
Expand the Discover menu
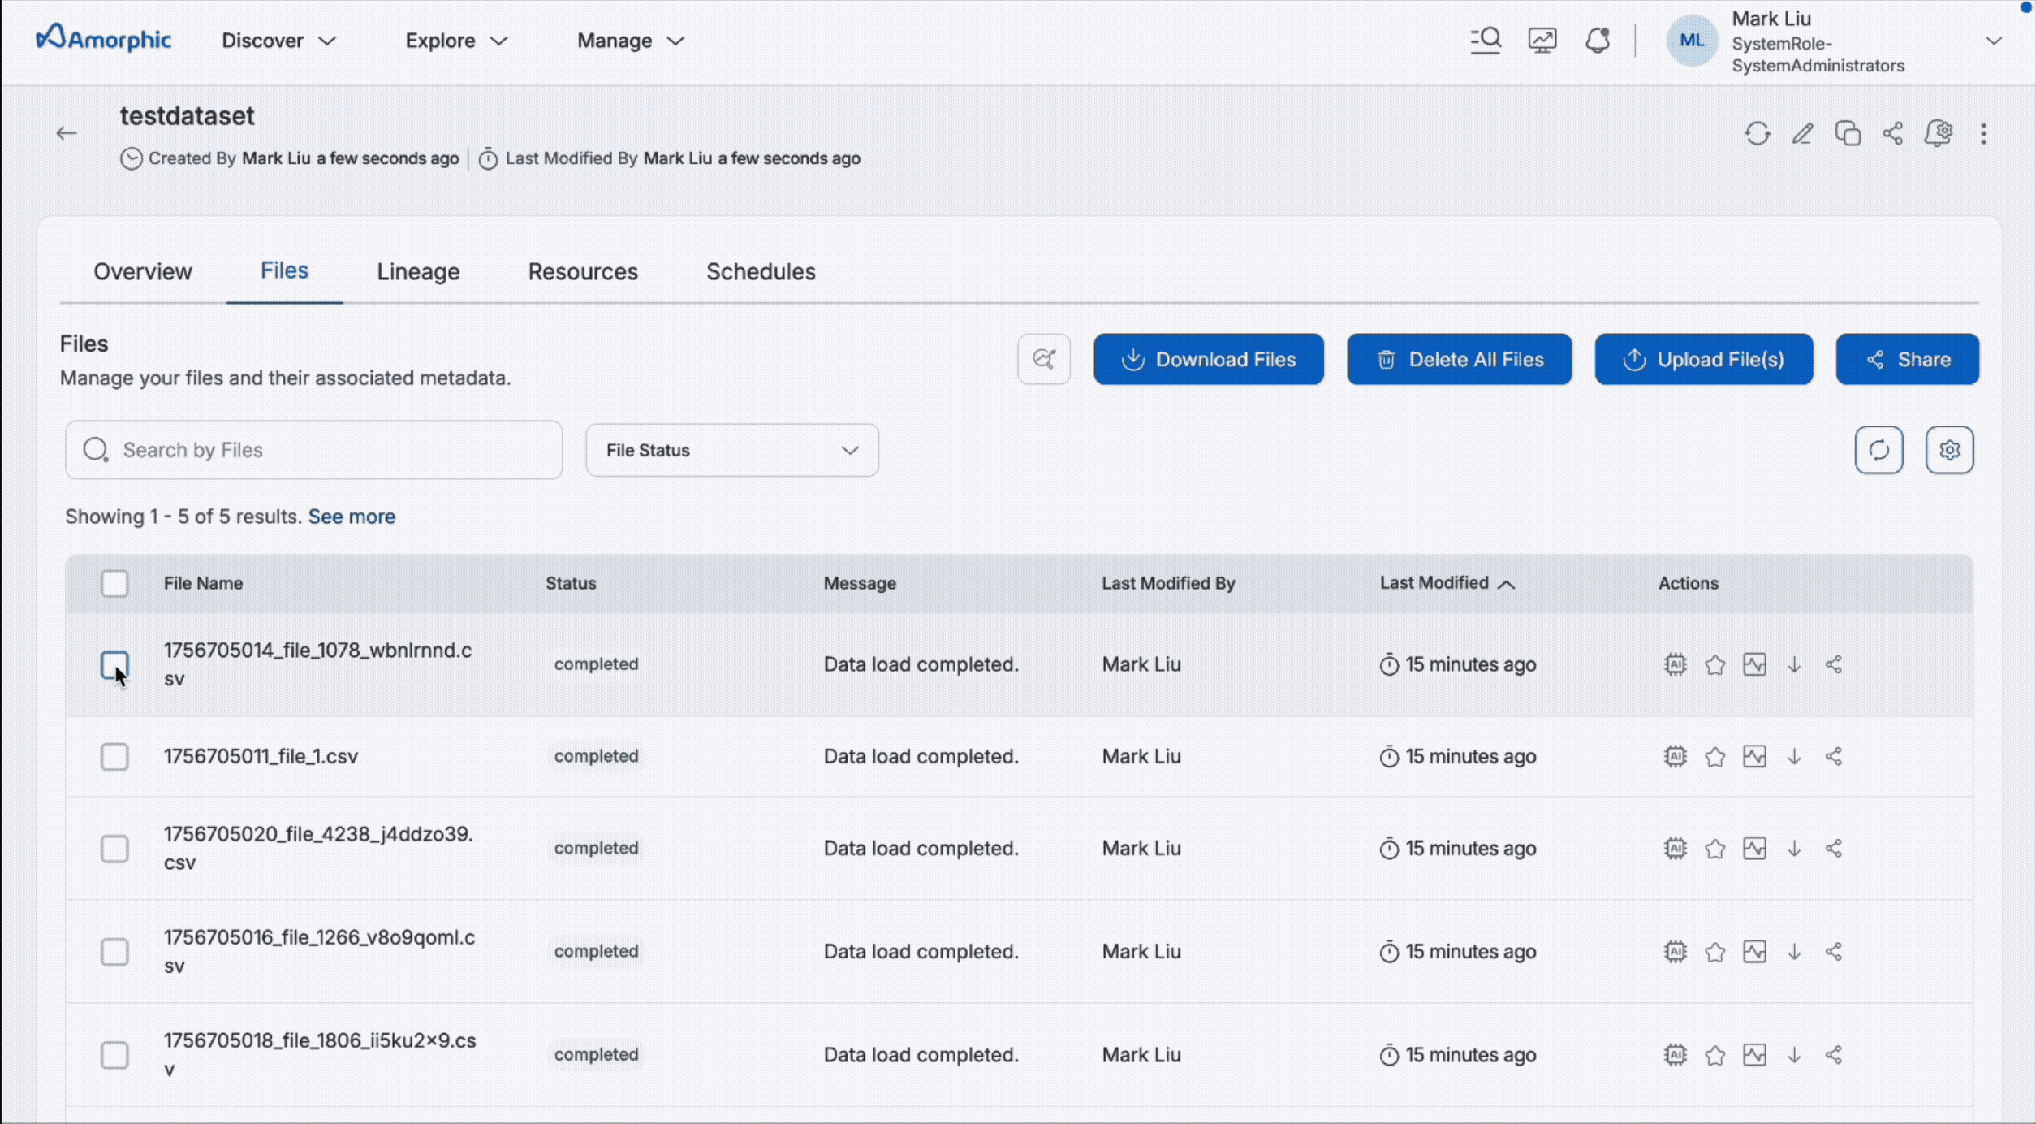[x=278, y=41]
